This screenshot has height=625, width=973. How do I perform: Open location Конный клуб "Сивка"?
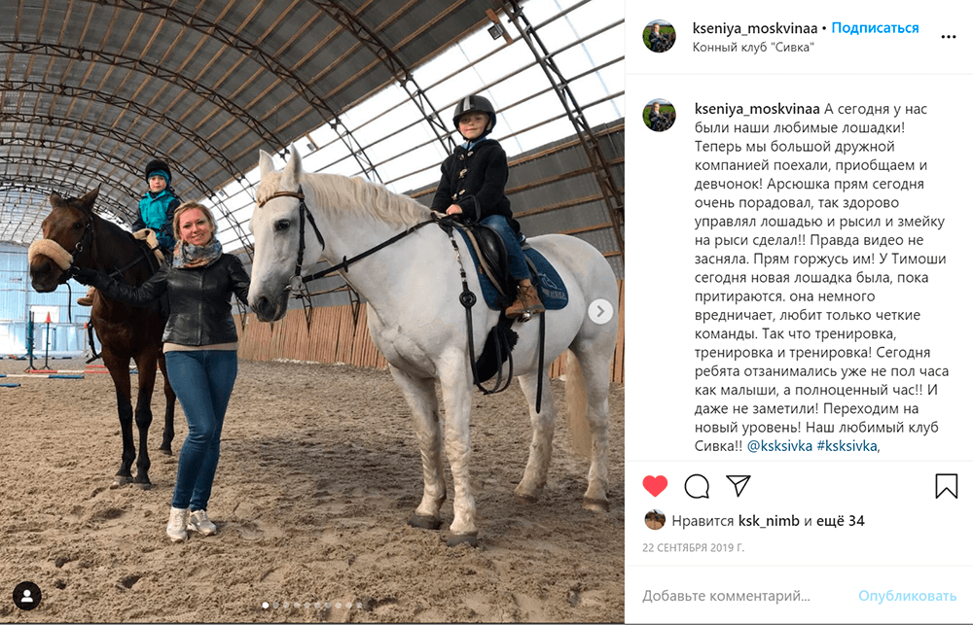coord(753,47)
